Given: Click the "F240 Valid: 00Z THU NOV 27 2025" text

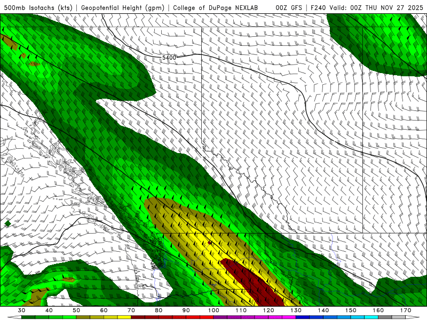Looking at the screenshot, I should point(367,8).
